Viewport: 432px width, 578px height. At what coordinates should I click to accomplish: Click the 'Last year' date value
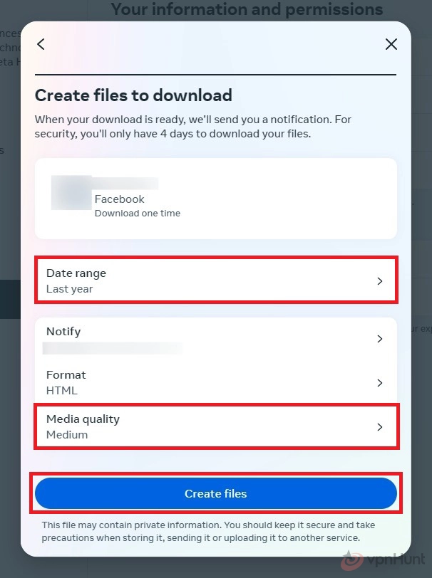69,289
